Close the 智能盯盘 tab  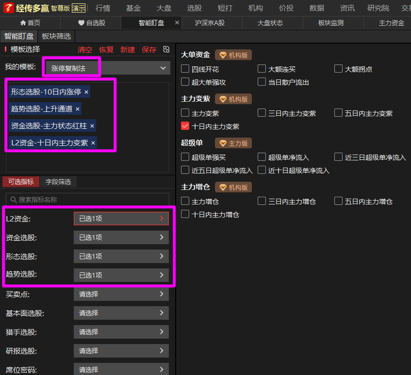[x=177, y=23]
